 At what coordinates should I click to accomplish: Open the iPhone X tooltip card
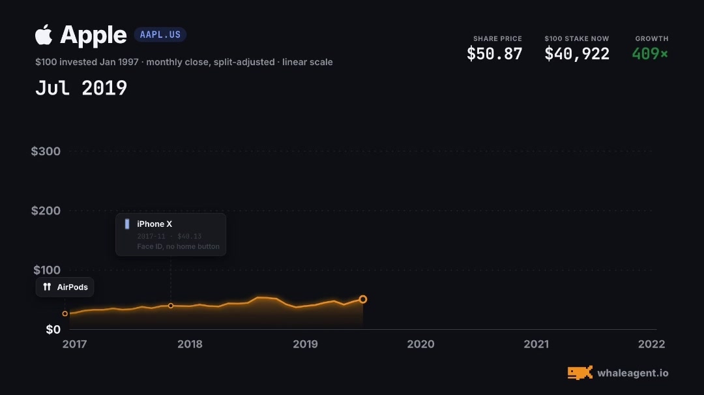[x=171, y=234]
